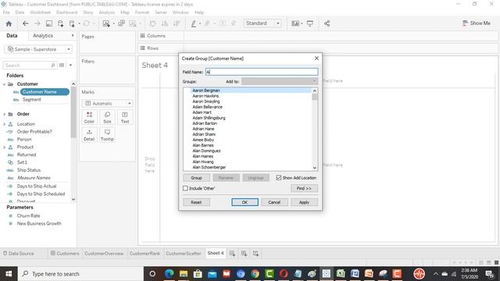Click the New Worksheet toolbar icon

pos(106,23)
